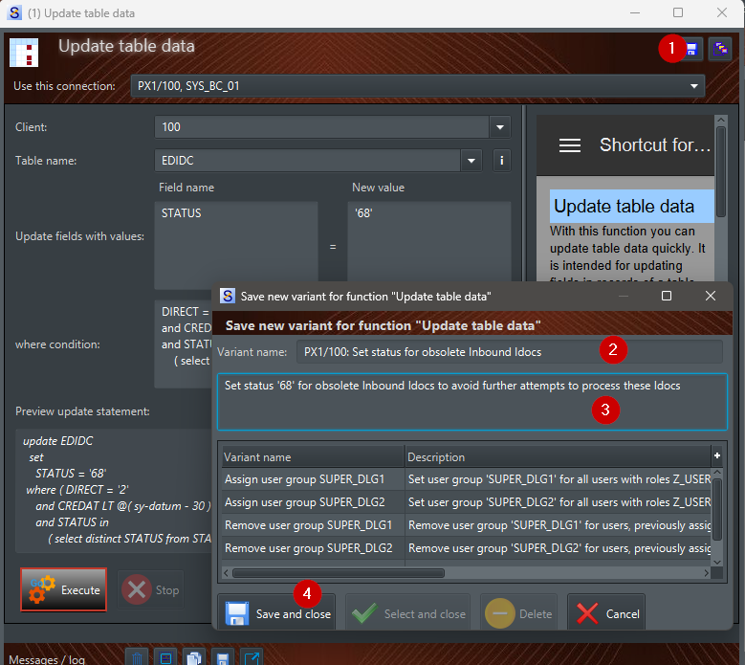Click the where condition text box

184,344
